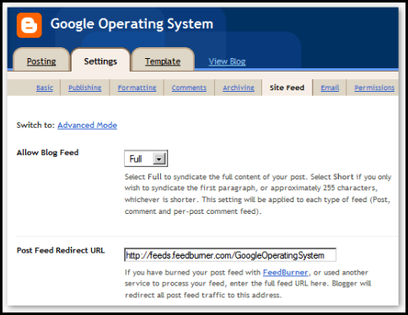Screen dimensions: 408x315
Task: Open the Permissions settings subtab
Action: click(374, 88)
